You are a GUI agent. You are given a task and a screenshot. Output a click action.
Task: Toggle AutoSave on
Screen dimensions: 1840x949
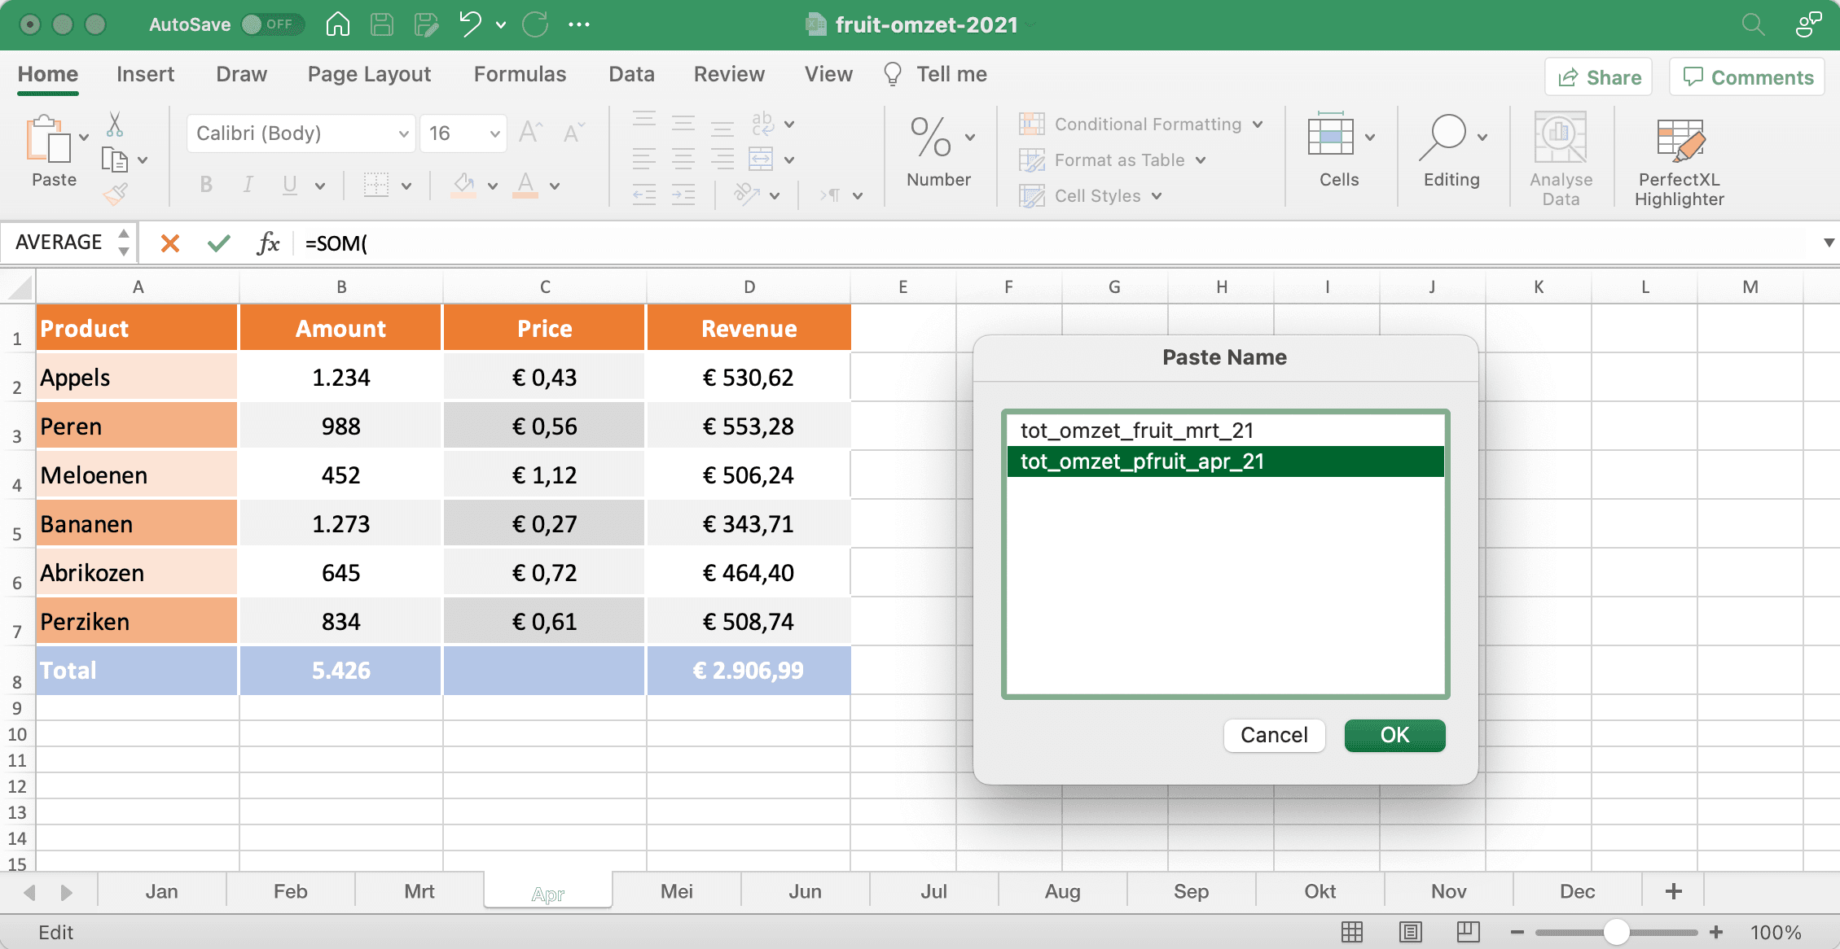[273, 24]
